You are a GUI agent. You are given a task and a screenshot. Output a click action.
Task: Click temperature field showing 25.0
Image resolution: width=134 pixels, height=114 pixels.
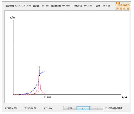pyautogui.click(x=105, y=6)
